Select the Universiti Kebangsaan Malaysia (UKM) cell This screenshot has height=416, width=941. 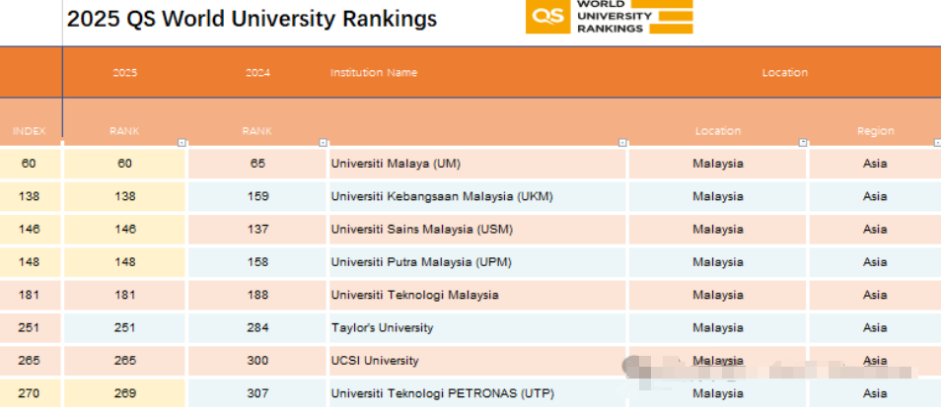(441, 196)
